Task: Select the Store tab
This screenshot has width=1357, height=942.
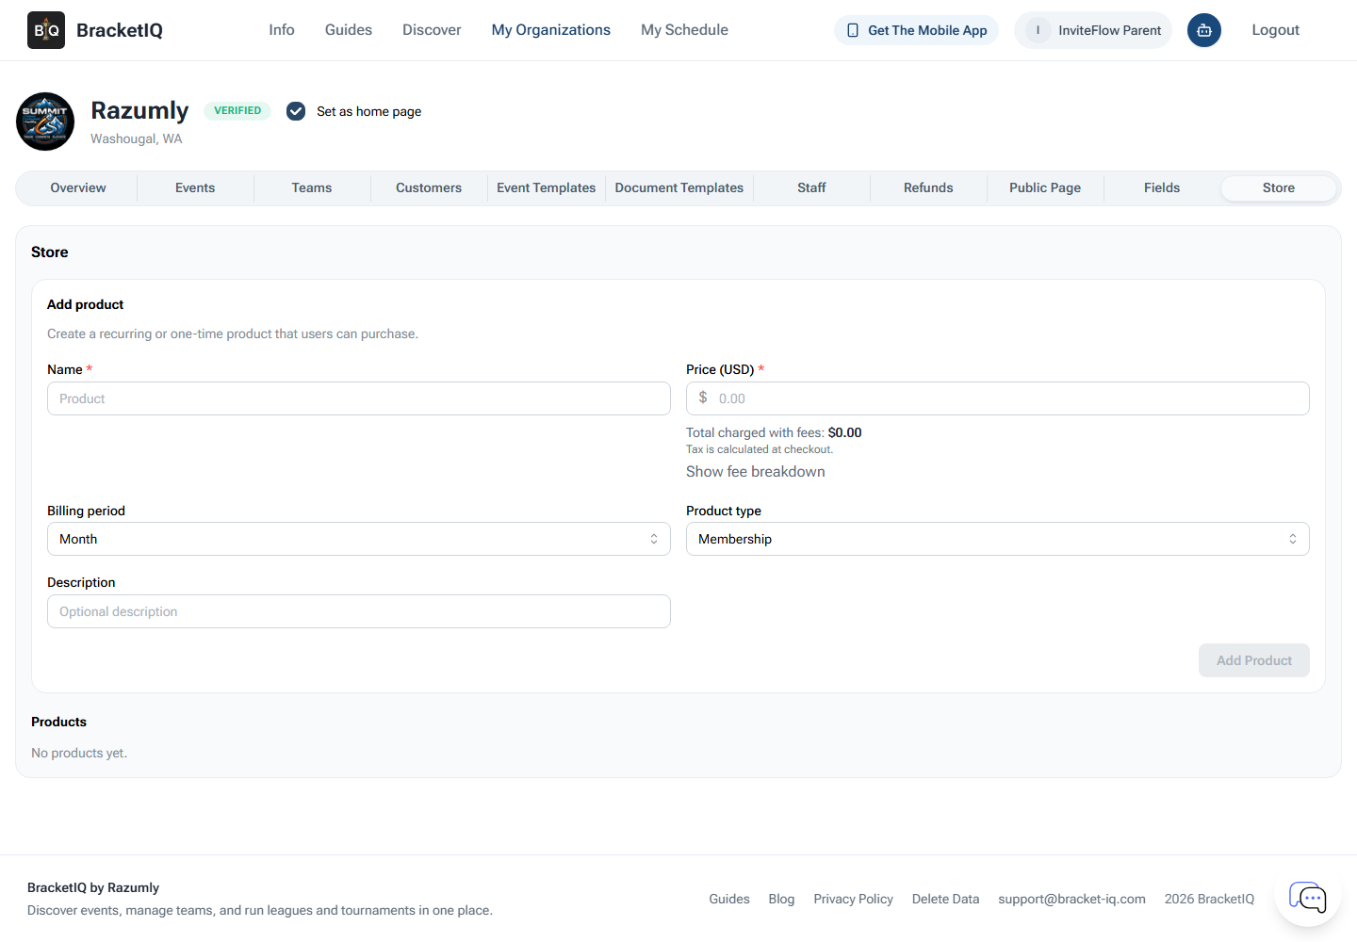Action: click(x=1279, y=187)
